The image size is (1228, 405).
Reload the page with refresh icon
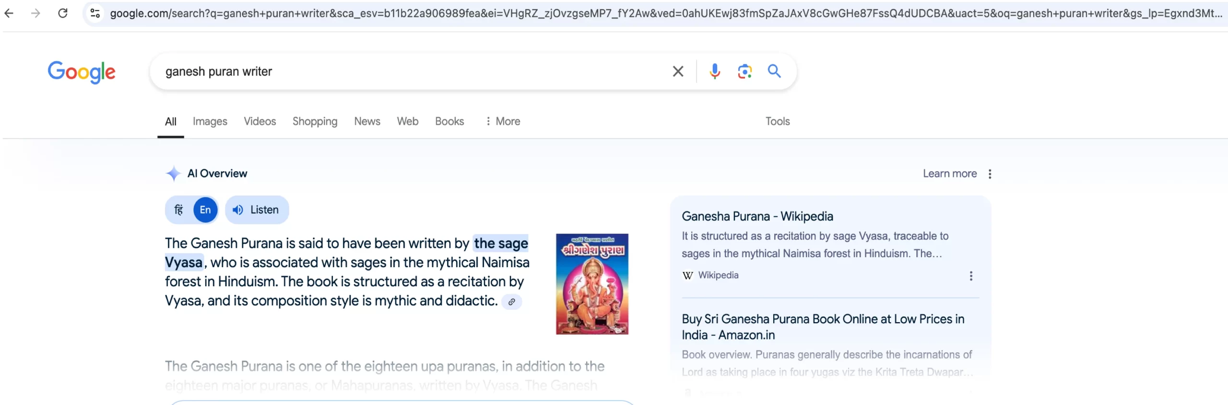pos(63,13)
